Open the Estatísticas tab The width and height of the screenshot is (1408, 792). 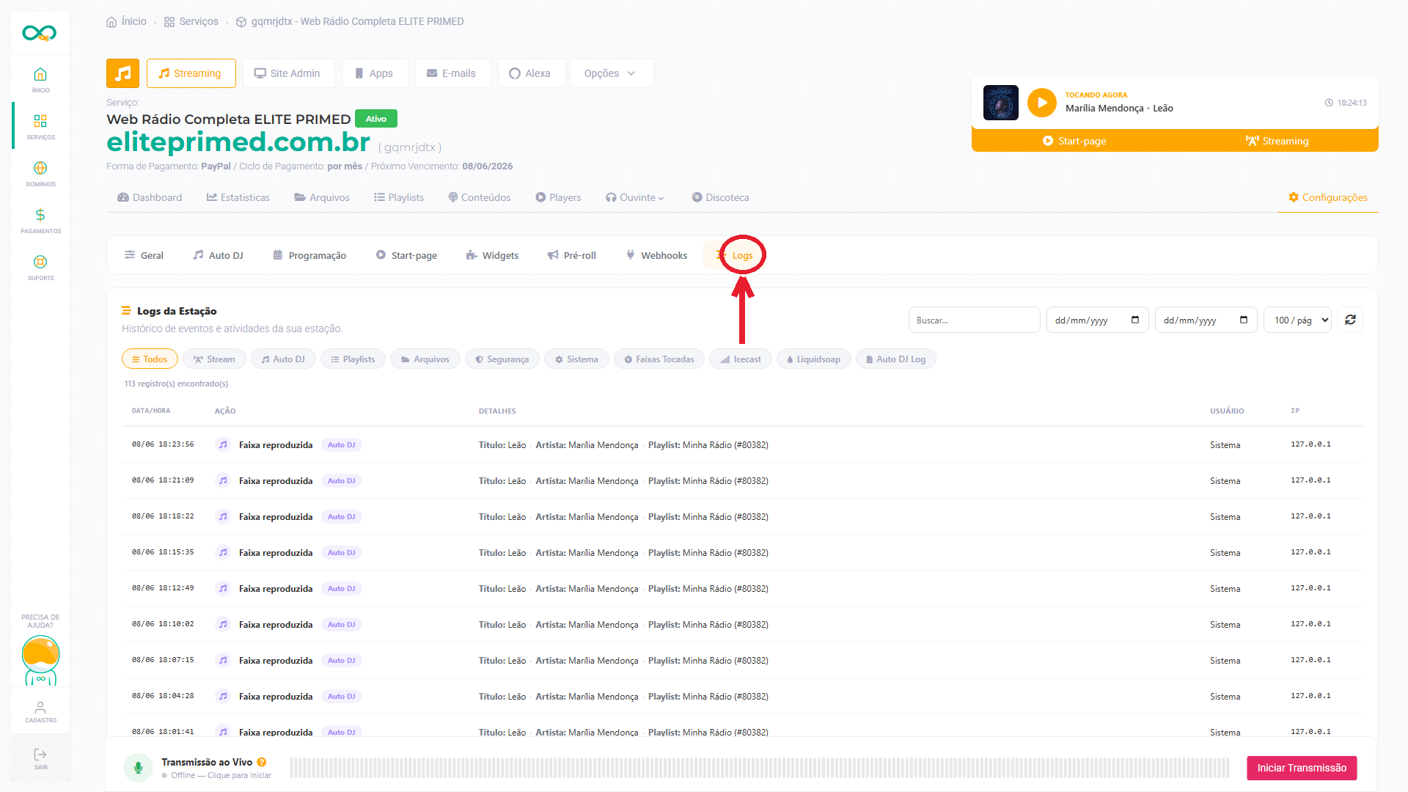click(238, 197)
